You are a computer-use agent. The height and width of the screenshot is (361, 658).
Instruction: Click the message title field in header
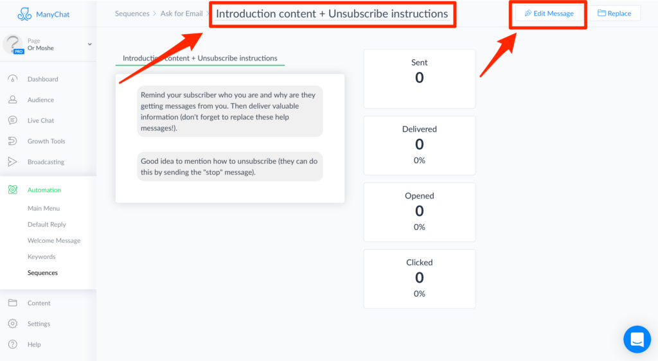tap(332, 14)
